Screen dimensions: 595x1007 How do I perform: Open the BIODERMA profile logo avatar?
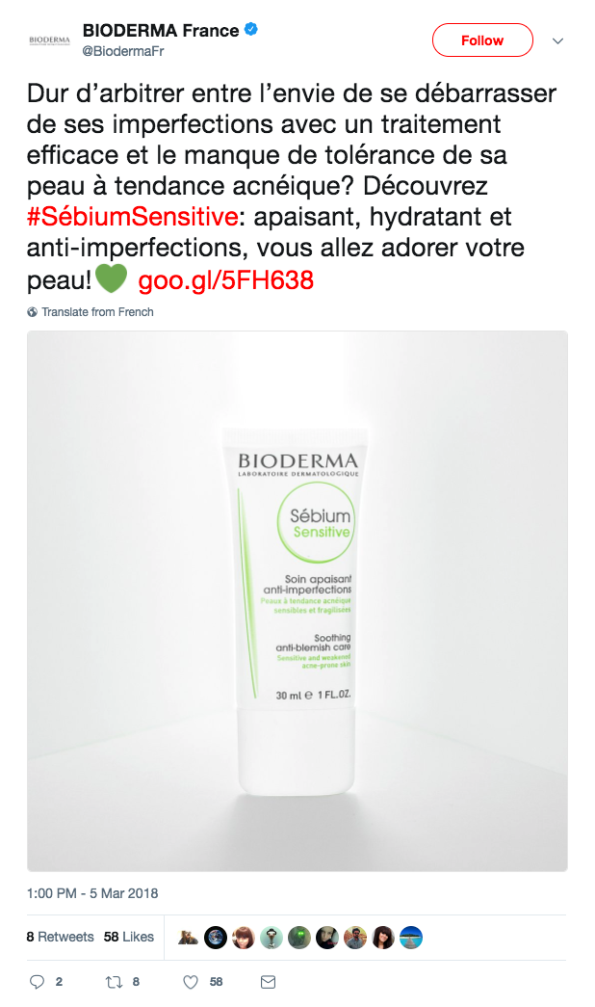49,40
